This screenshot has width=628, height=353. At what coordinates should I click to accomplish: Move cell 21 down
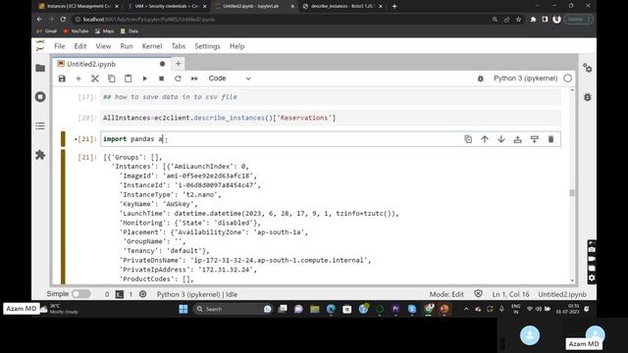pyautogui.click(x=501, y=139)
